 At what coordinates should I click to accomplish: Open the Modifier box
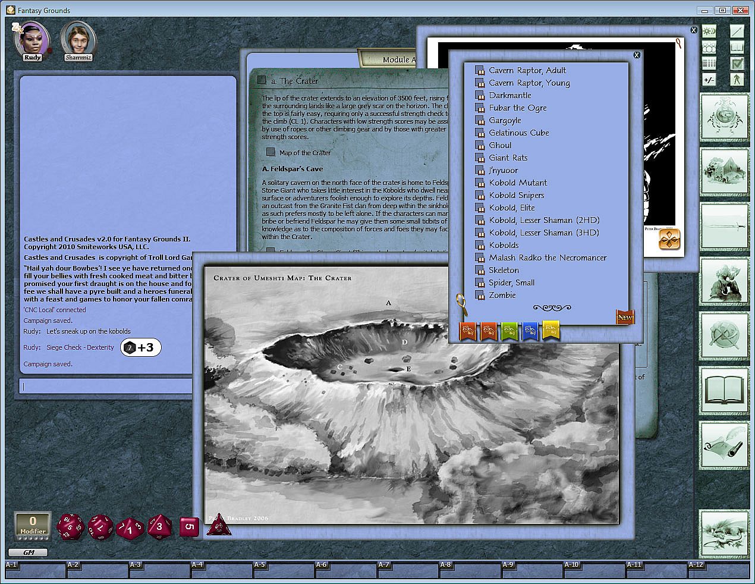[33, 525]
